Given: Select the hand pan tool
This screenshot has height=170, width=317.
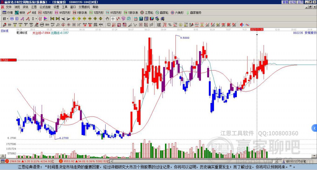Looking at the screenshot, I should (x=107, y=19).
